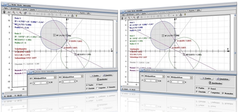The width and height of the screenshot is (238, 112).
Task: Click the r1 radius slider in the right panel
Action: tap(150, 81)
